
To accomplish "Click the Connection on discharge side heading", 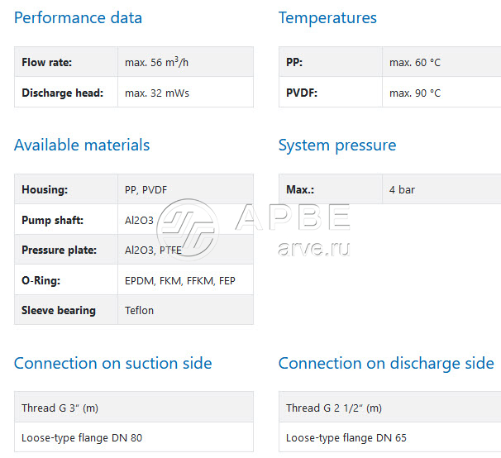I will point(386,363).
